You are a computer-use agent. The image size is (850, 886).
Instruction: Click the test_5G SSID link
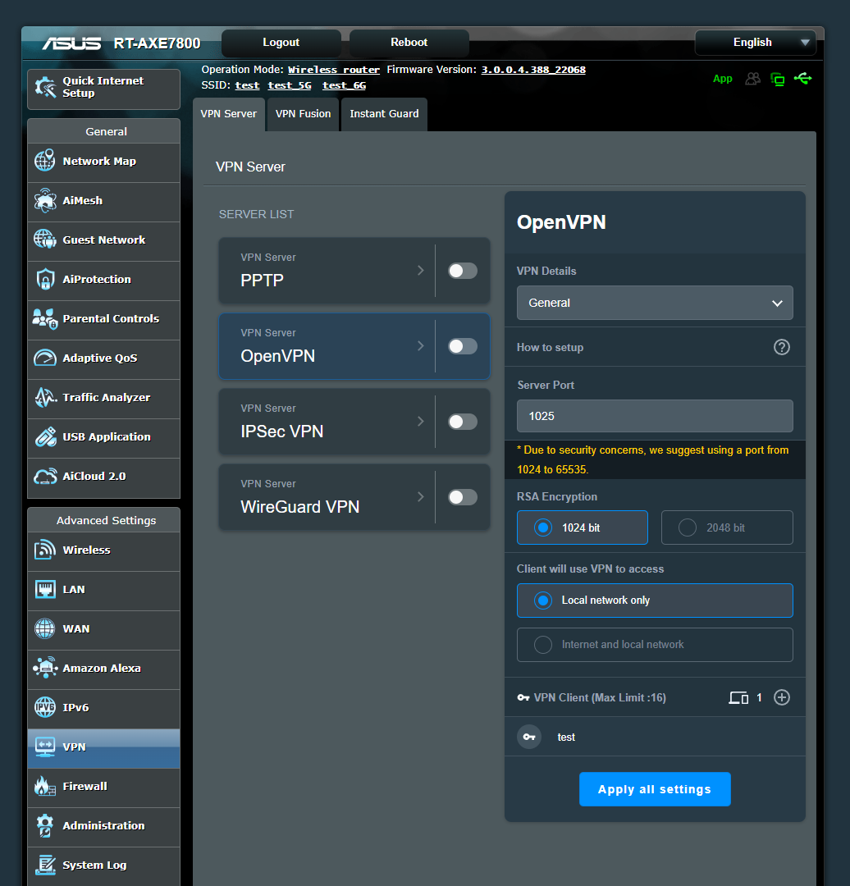pos(290,85)
